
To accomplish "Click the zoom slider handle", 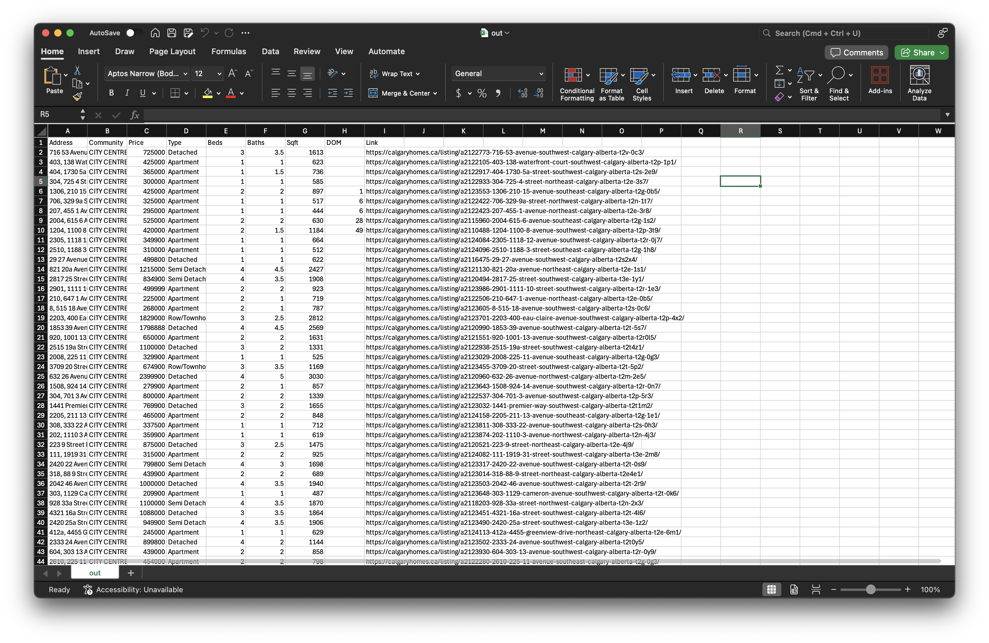I will pyautogui.click(x=871, y=589).
